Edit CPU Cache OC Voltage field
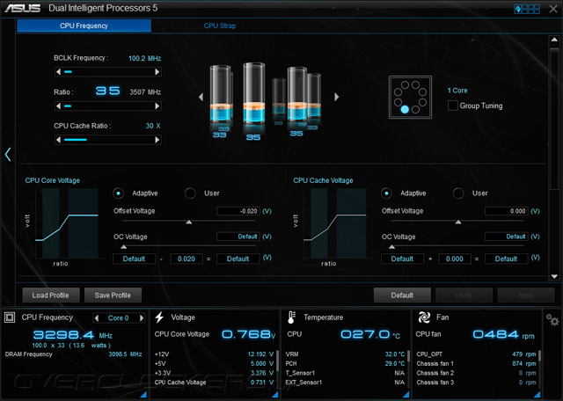The image size is (563, 401). [507, 237]
